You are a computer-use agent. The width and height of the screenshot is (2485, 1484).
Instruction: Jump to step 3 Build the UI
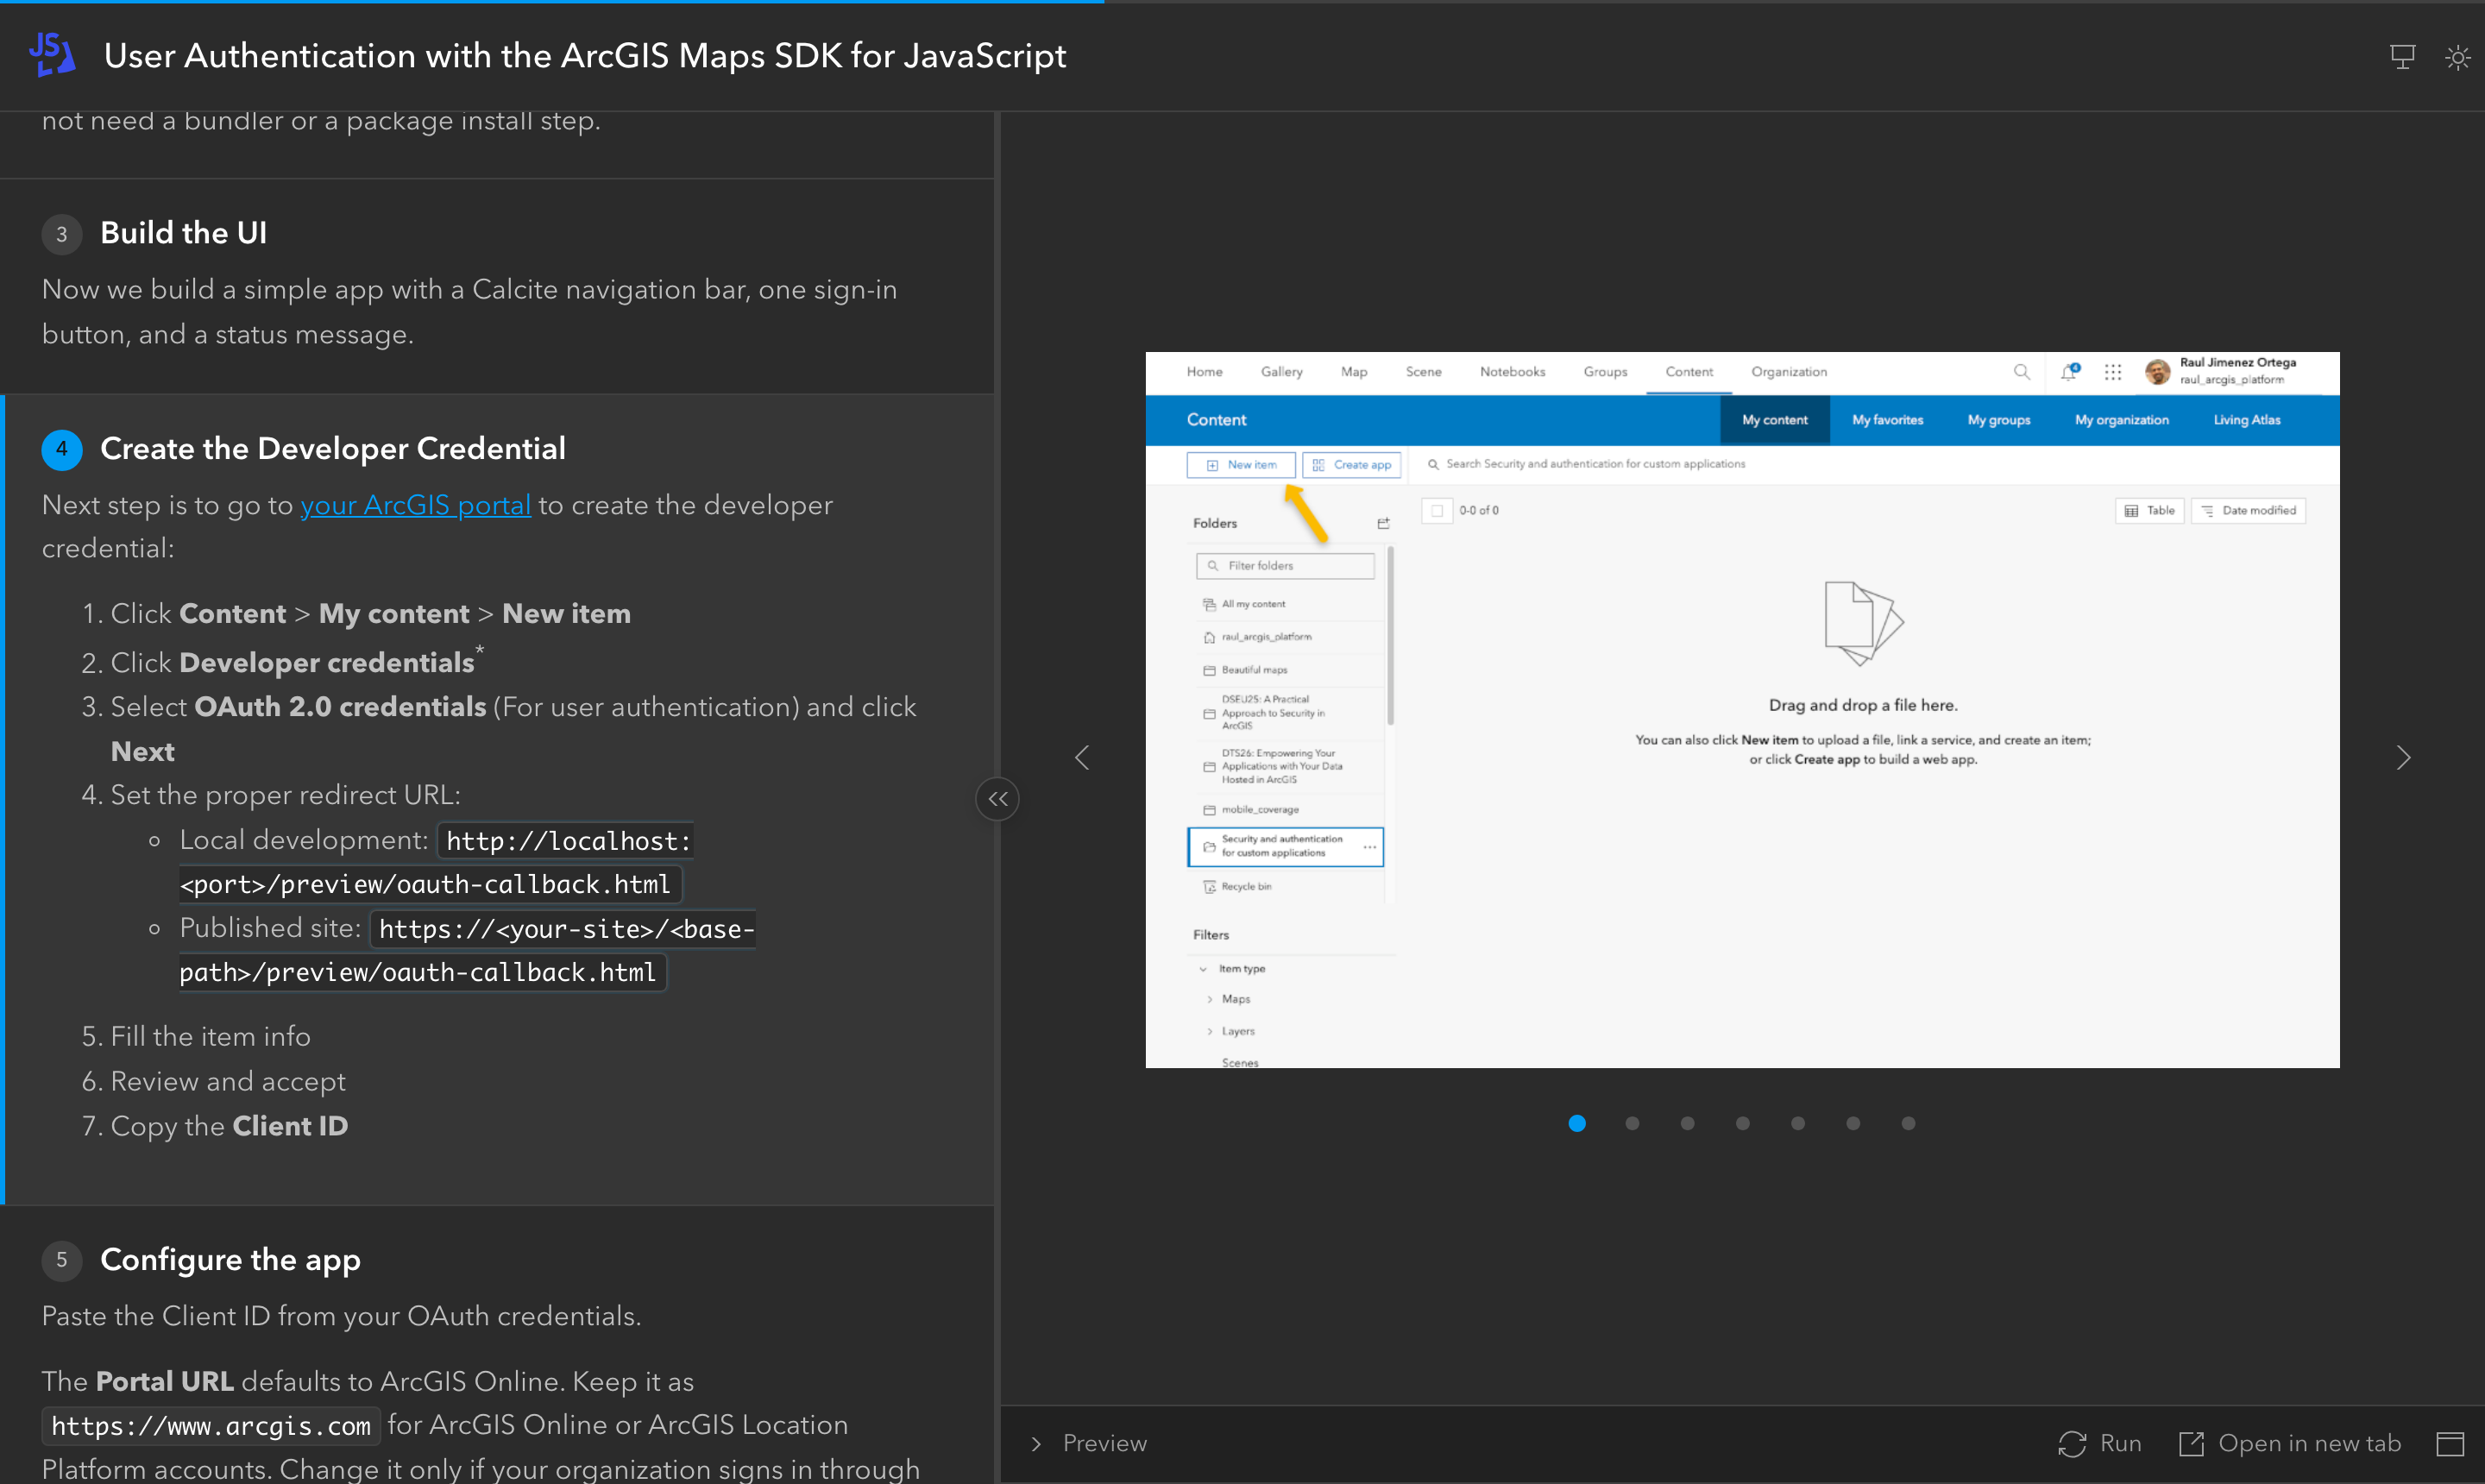coord(183,233)
